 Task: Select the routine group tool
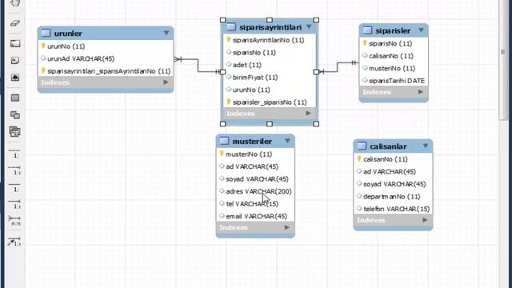tap(14, 131)
